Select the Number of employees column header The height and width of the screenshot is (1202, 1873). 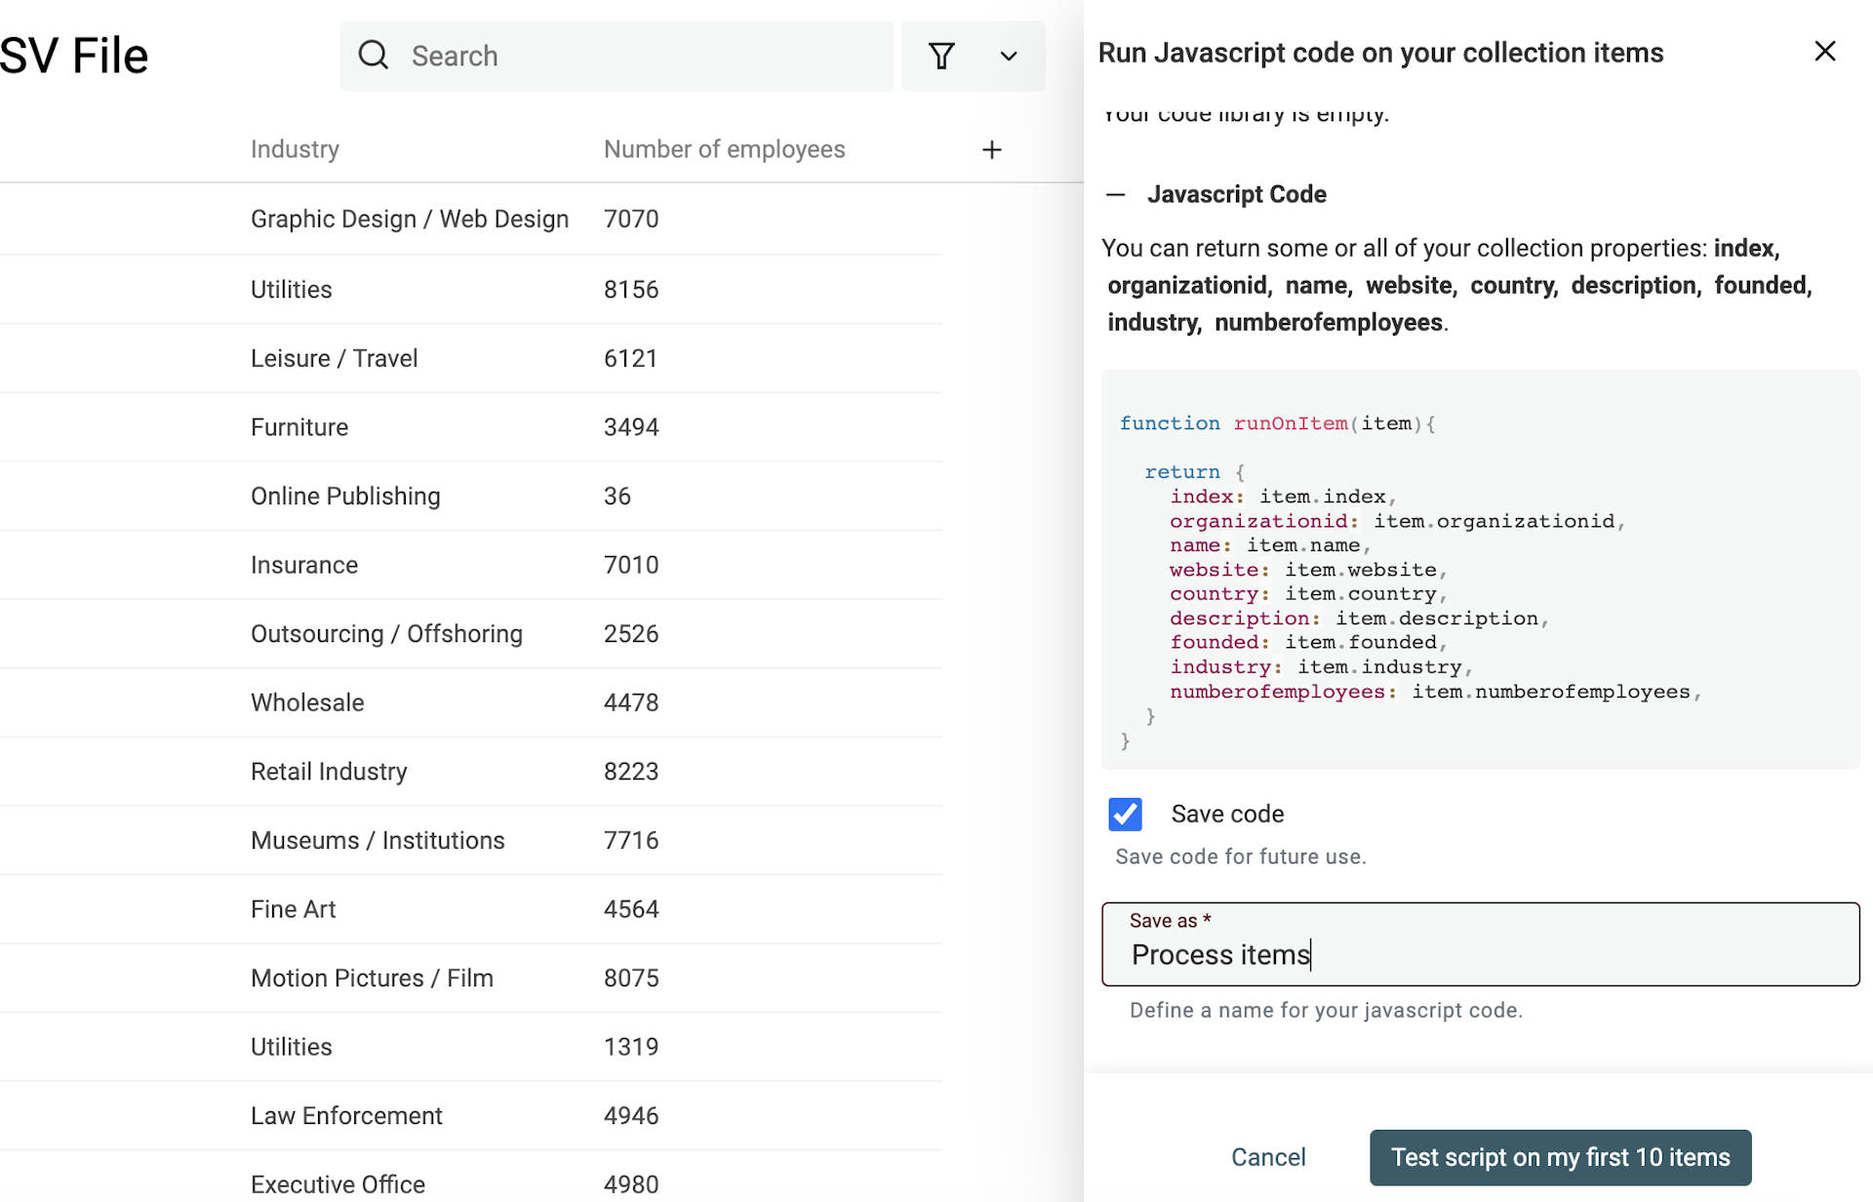(x=724, y=148)
